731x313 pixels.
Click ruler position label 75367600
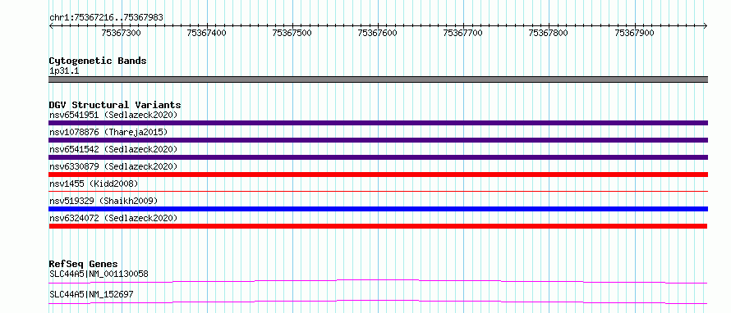click(x=378, y=33)
